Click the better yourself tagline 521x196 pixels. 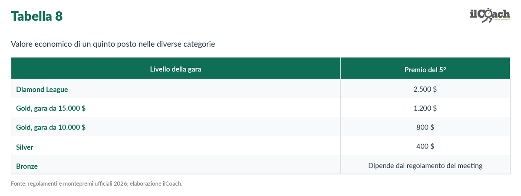[x=501, y=19]
